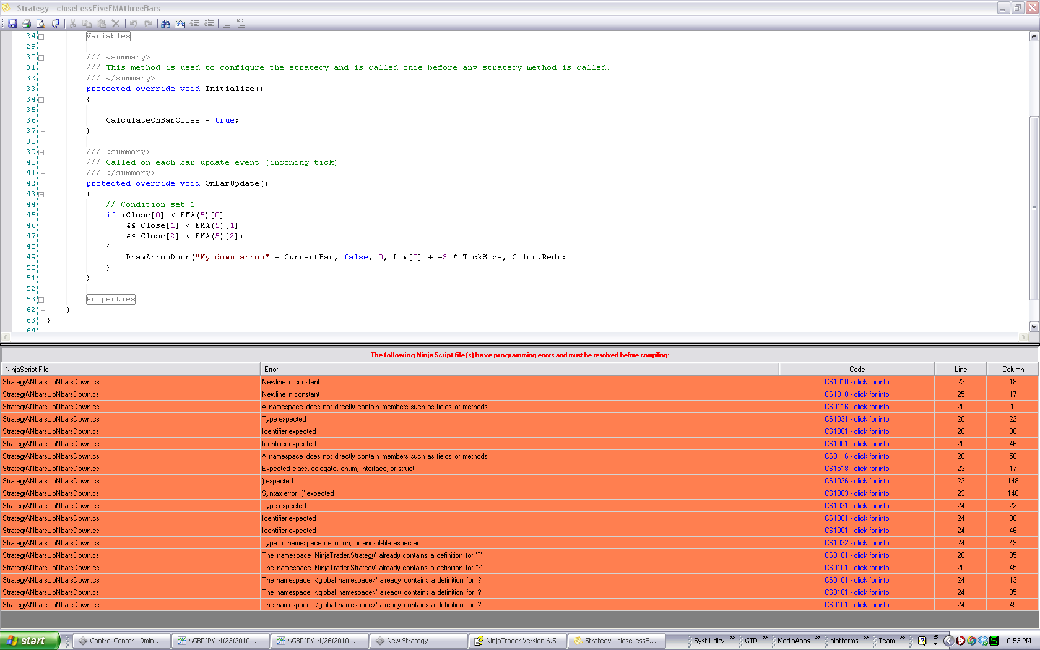Switch to the New Strategy taskbar window
This screenshot has width=1040, height=650.
click(418, 641)
